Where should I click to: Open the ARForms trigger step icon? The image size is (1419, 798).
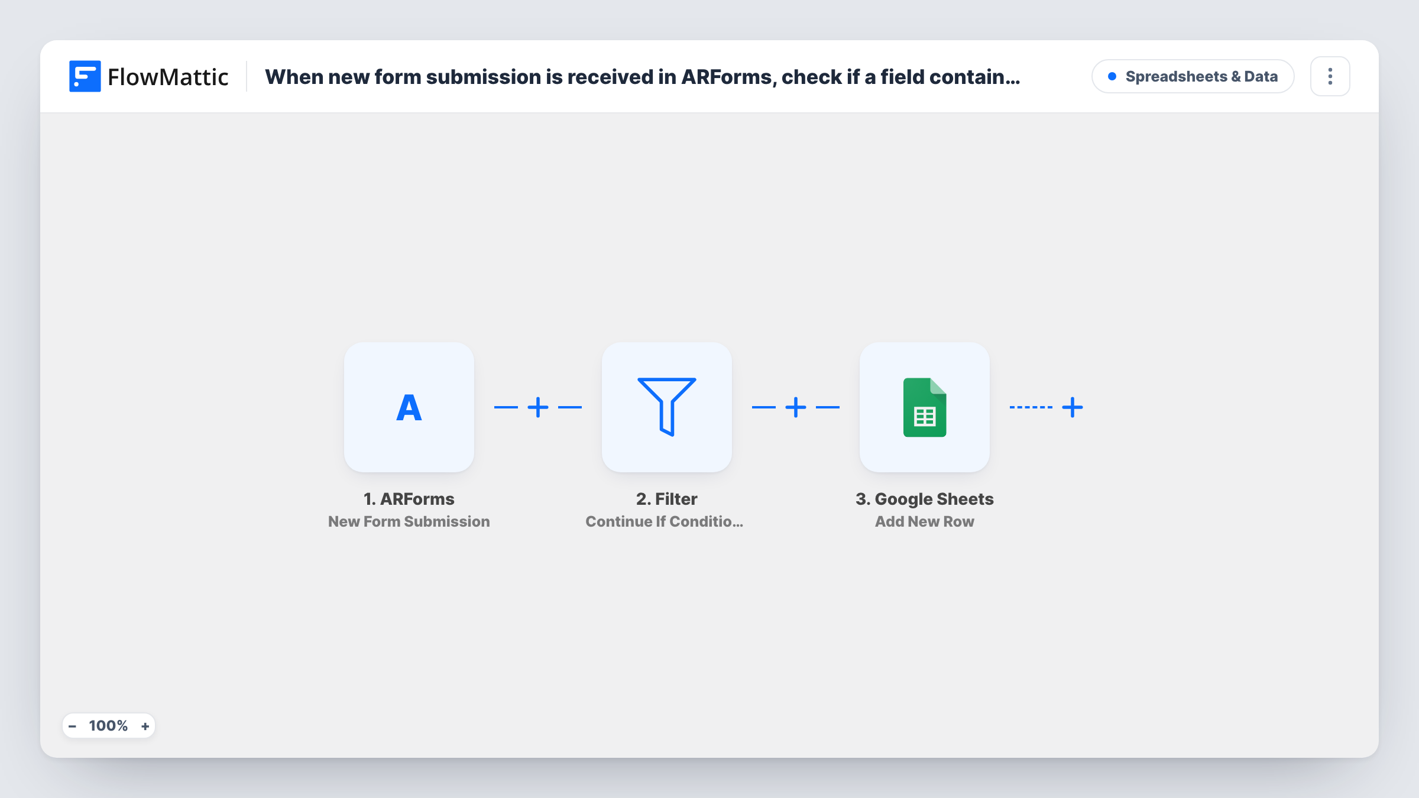(x=409, y=407)
